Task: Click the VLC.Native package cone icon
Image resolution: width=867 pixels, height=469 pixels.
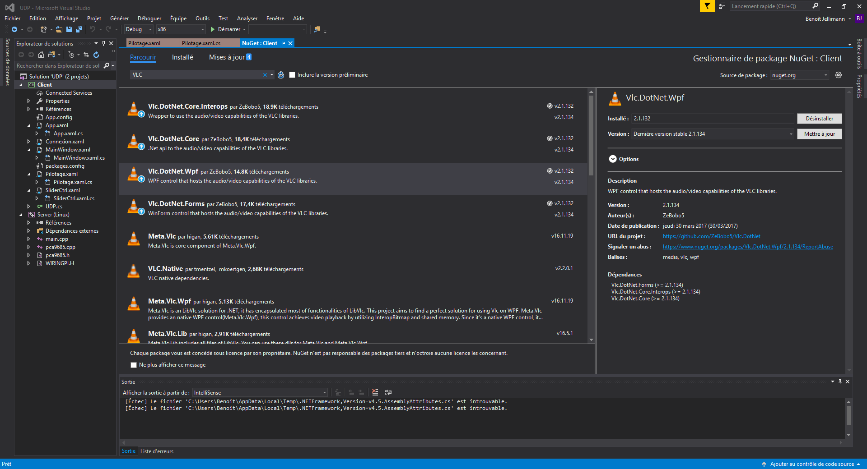Action: tap(134, 271)
